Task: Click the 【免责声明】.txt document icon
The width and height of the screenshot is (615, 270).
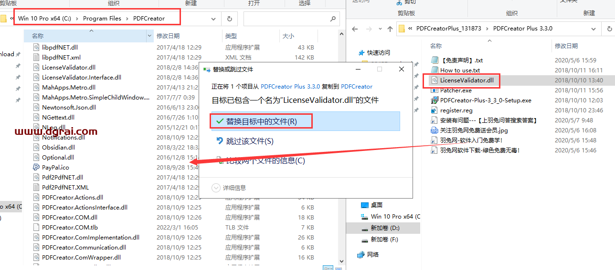Action: (x=435, y=60)
